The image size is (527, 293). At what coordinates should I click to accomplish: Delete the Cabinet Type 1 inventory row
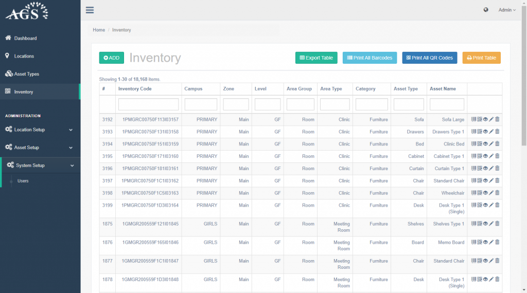497,156
